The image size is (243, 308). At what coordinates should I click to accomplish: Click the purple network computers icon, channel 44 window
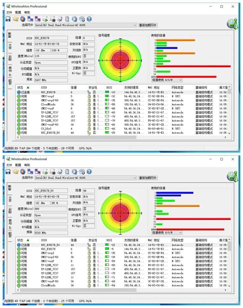click(x=38, y=172)
